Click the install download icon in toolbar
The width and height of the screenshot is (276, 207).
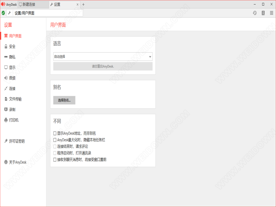tap(263, 13)
